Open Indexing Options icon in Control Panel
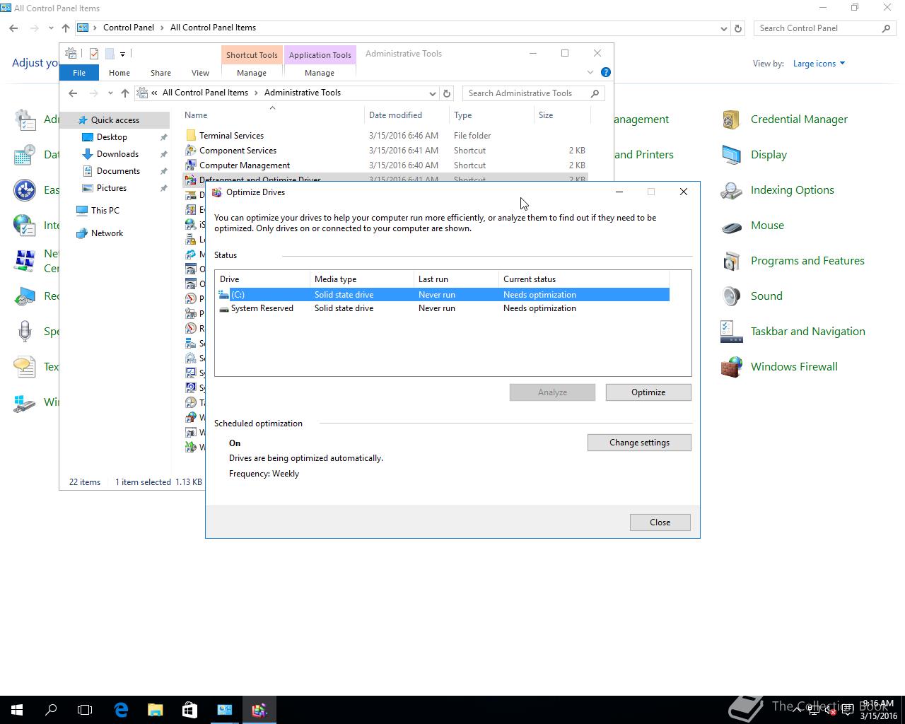The image size is (905, 724). tap(731, 190)
